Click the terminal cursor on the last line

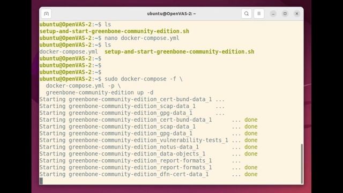click(x=41, y=181)
